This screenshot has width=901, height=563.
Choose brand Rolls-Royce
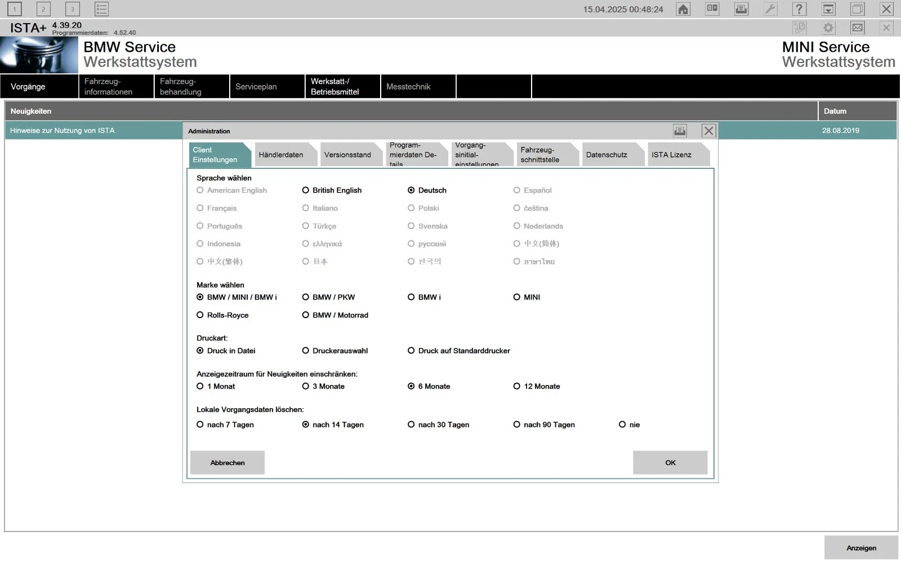point(222,315)
